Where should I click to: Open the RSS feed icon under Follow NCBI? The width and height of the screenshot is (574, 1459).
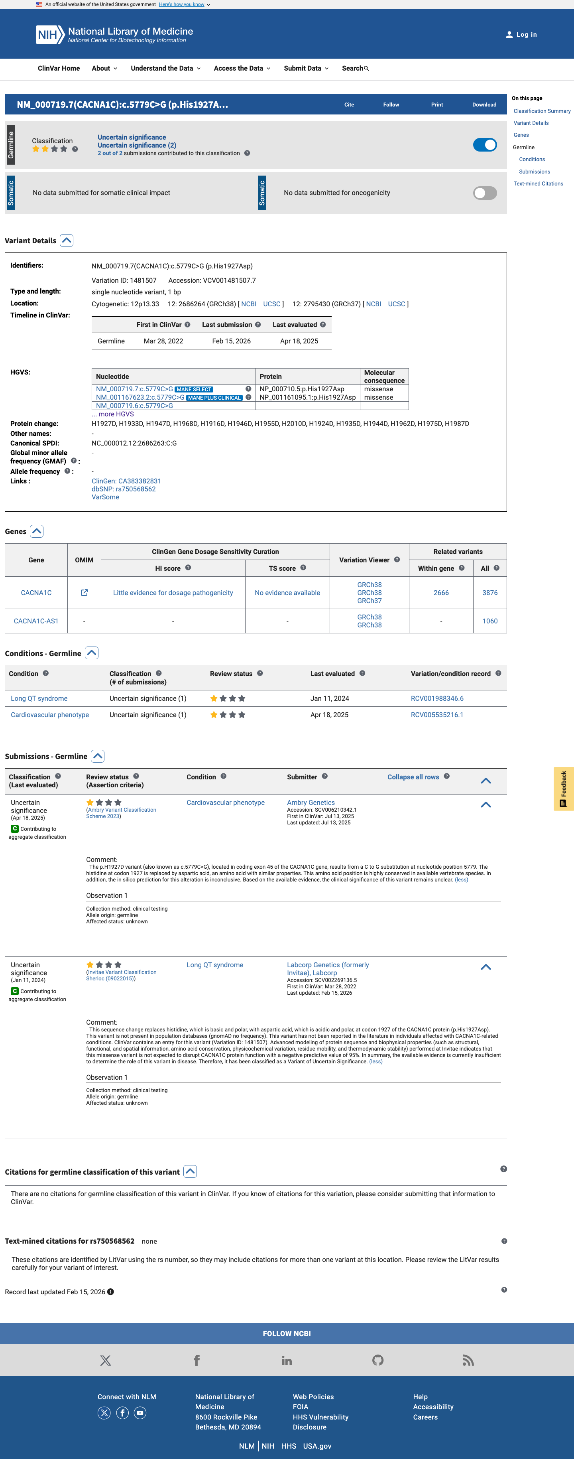click(468, 1360)
